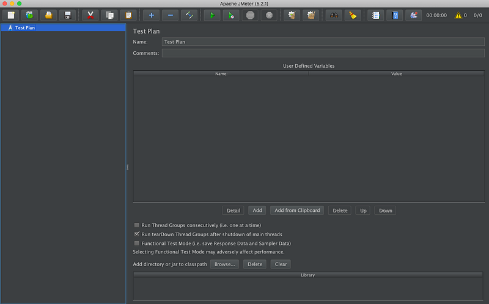Collapse all tree nodes with minus icon
This screenshot has width=489, height=304.
click(x=170, y=15)
